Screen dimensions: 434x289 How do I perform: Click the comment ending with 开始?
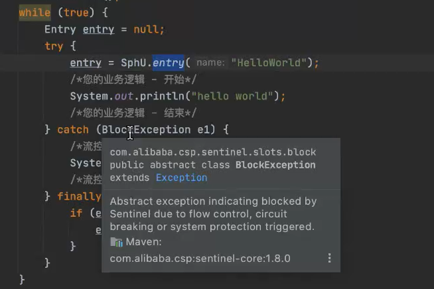pyautogui.click(x=133, y=80)
